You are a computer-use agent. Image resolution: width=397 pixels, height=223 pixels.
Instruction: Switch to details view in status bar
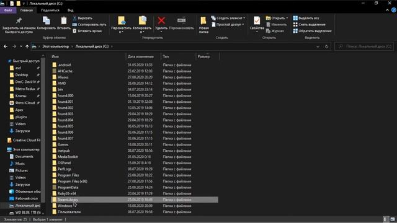pos(385,219)
